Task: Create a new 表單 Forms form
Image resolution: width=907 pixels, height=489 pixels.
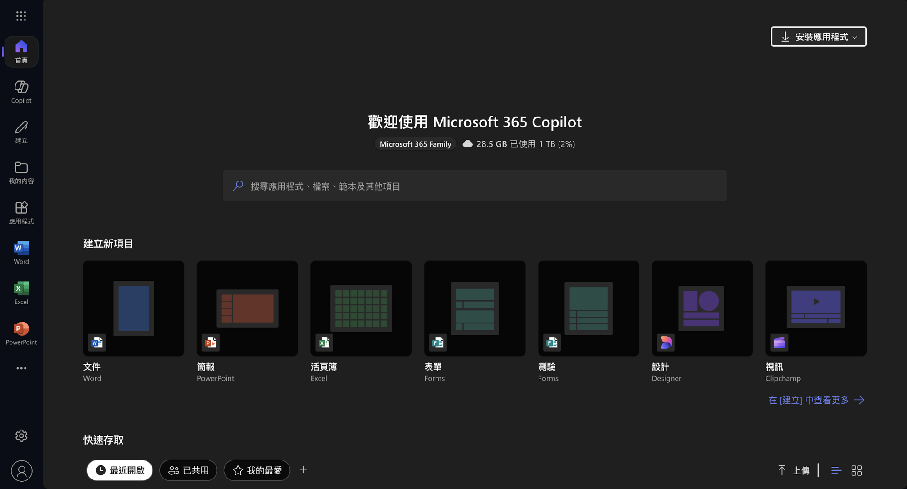Action: tap(475, 308)
